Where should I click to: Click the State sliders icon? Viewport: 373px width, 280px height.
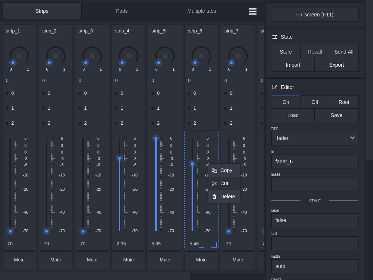(275, 37)
